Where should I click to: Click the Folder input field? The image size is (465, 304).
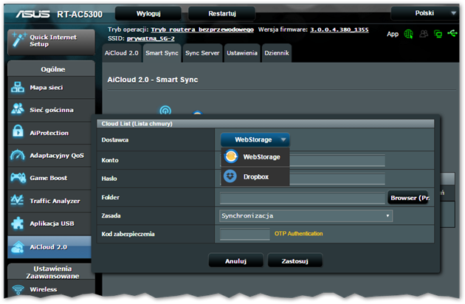pos(303,198)
